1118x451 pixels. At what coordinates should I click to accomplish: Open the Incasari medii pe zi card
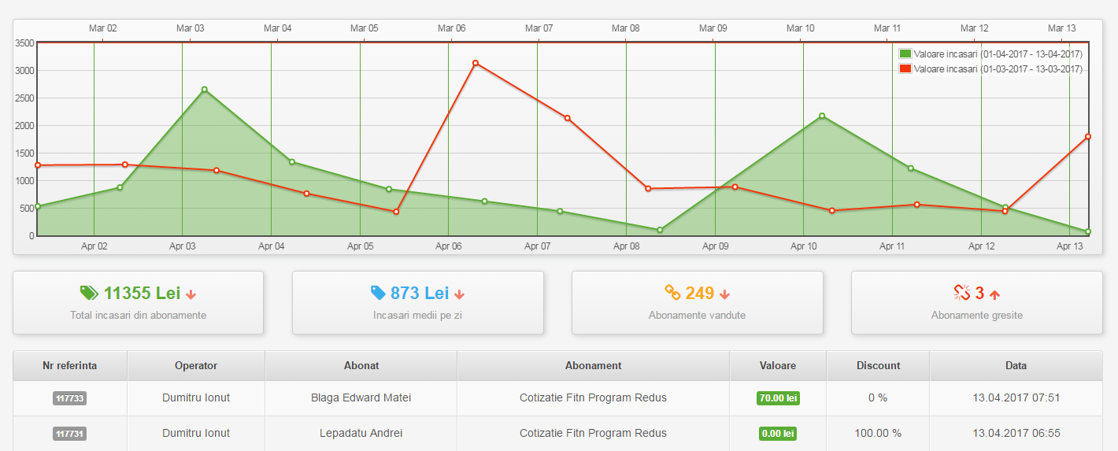point(417,303)
